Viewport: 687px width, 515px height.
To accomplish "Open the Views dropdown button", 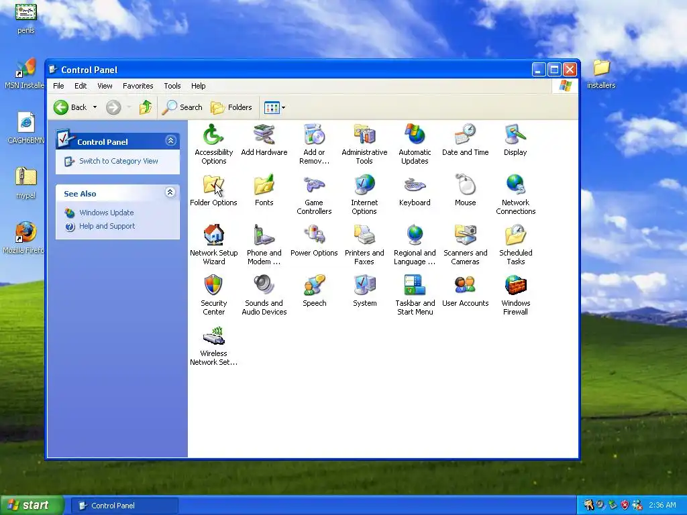I will (274, 107).
